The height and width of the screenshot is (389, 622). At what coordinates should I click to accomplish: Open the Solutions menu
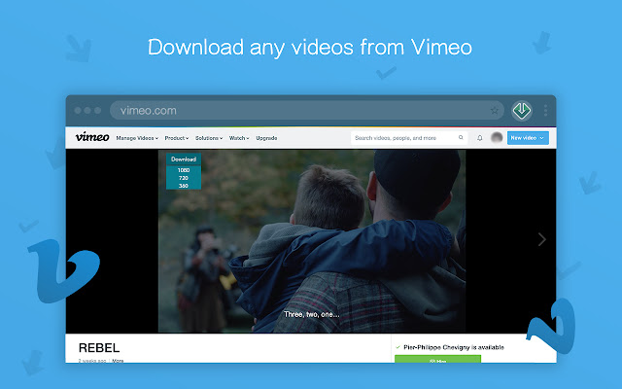(209, 138)
